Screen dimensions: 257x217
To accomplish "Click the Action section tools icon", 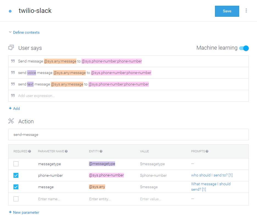I will (x=11, y=121).
